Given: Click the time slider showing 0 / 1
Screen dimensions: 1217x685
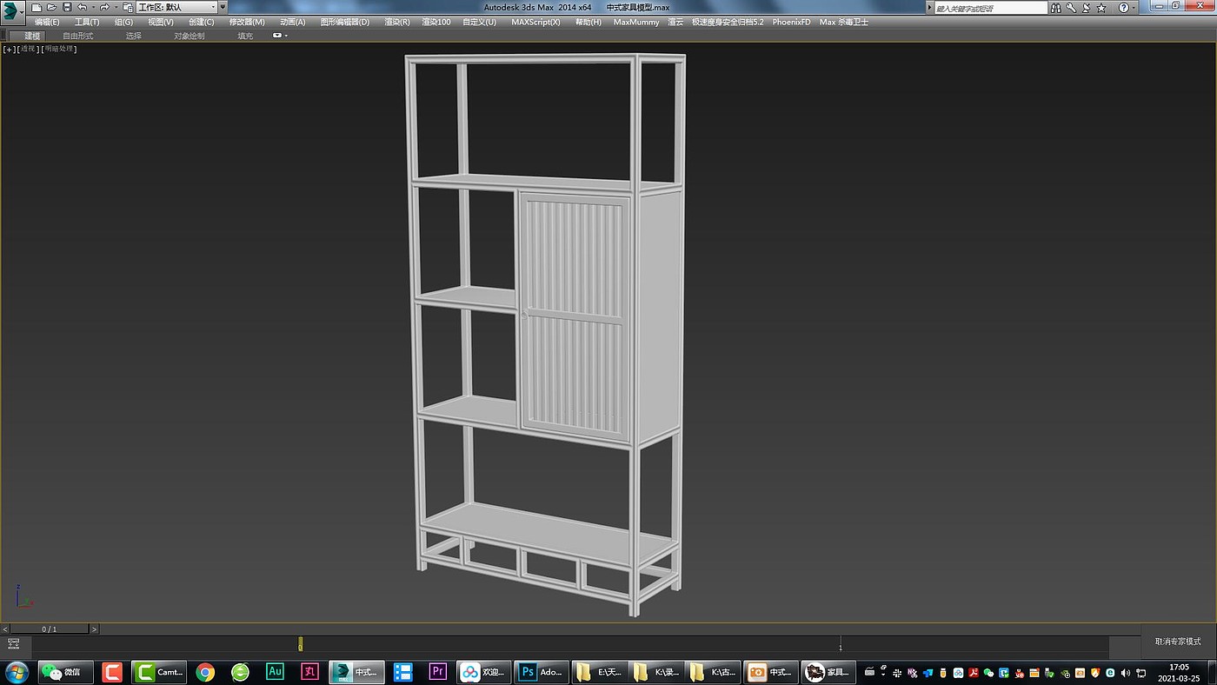Looking at the screenshot, I should (x=50, y=628).
